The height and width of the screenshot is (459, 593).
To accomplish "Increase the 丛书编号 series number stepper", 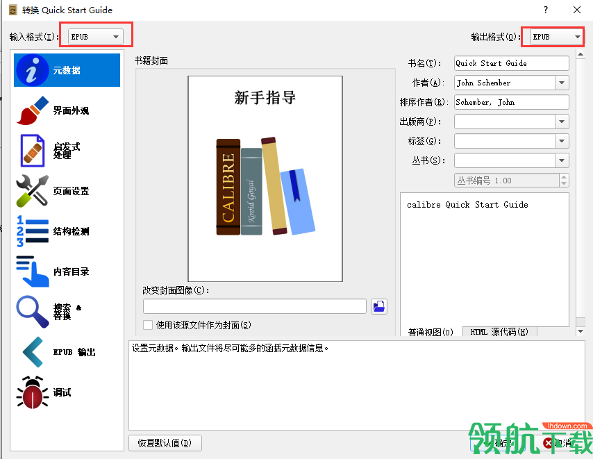I will coord(564,177).
